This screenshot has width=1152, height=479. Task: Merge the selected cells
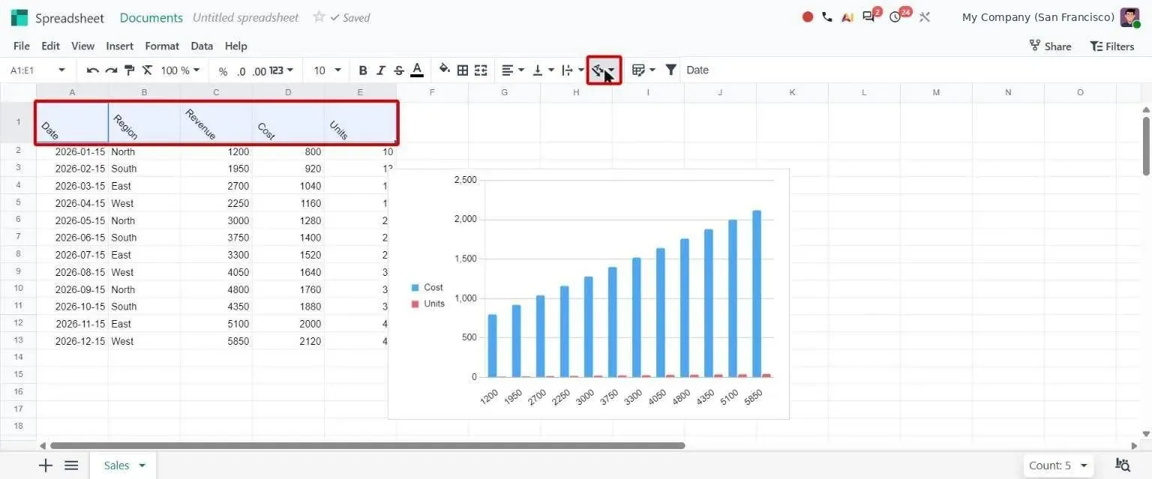[x=481, y=70]
